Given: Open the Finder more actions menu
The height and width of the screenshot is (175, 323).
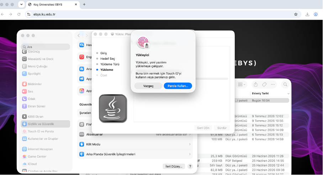Looking at the screenshot, I should [273, 84].
